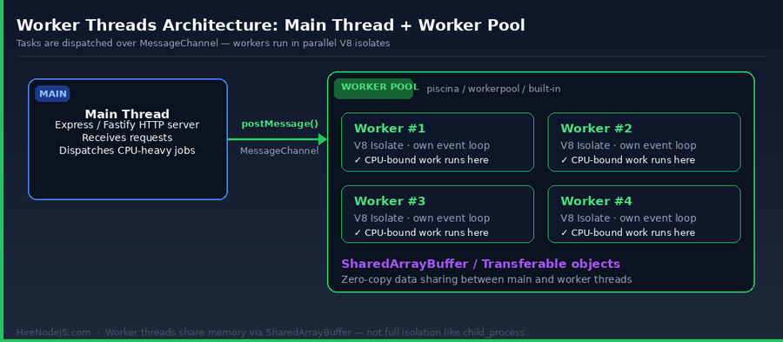
Task: Select the 'Receives requests' line
Action: [x=127, y=137]
